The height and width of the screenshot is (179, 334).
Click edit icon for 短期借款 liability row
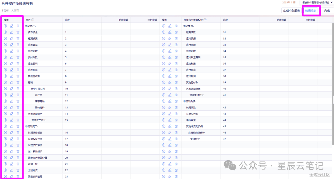click(x=170, y=32)
